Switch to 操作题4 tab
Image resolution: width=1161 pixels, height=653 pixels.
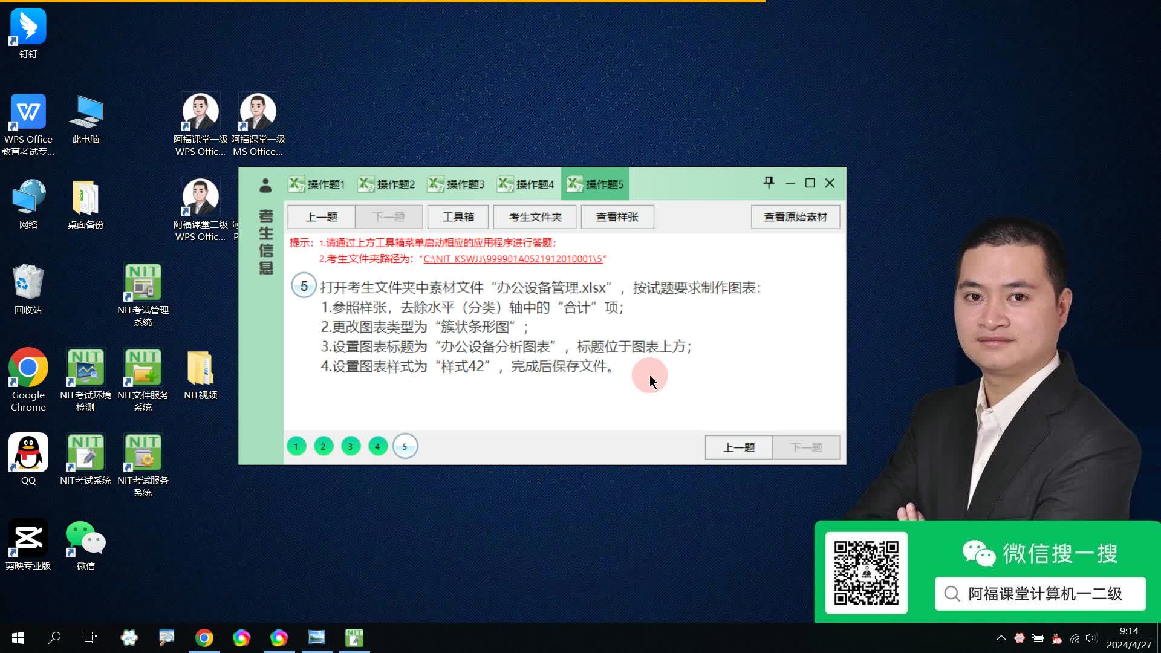coord(526,184)
